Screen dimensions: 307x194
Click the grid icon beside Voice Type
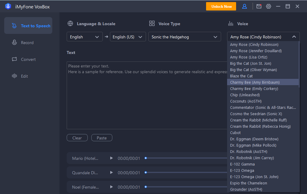(152, 23)
